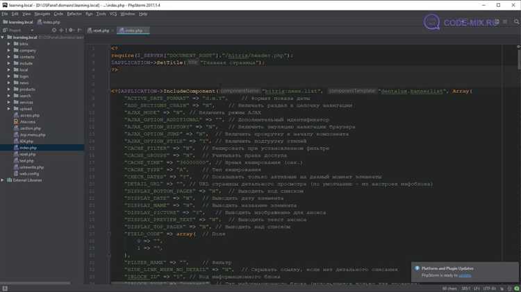Open the Code menu

pyautogui.click(x=58, y=14)
